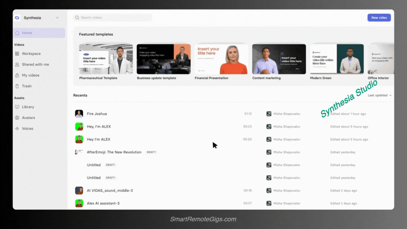Open Alex AI assistant-3 video
This screenshot has width=407, height=229.
(103, 203)
